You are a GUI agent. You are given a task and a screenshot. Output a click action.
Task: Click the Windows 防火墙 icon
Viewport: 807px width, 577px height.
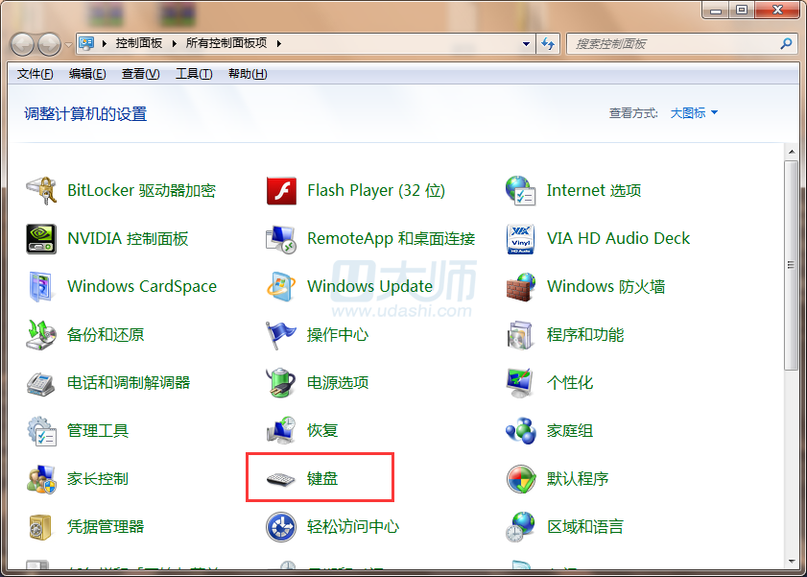[x=520, y=287]
